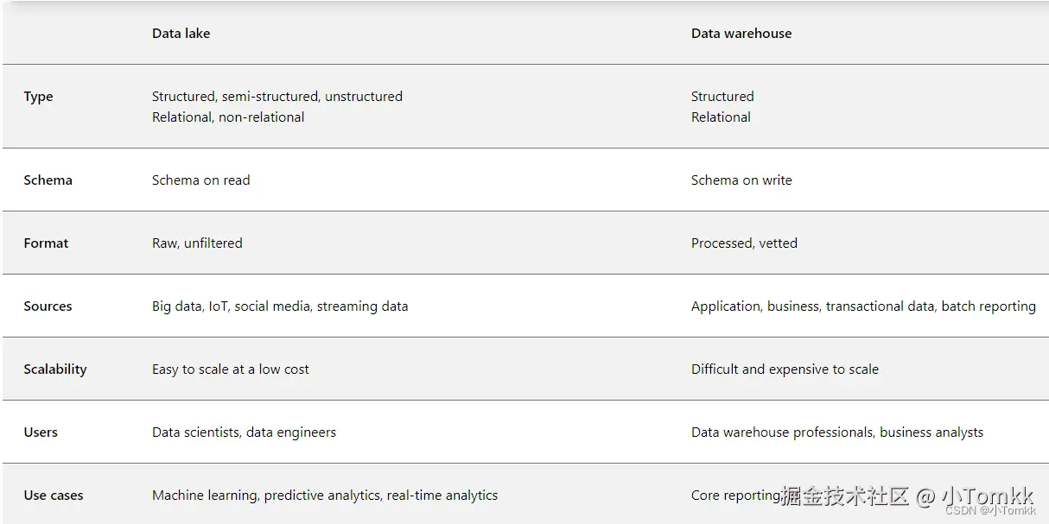Select the "Type" row label
The width and height of the screenshot is (1049, 524).
[38, 97]
